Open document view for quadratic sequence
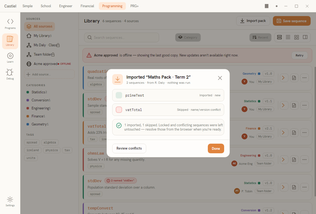Screen dimensions: 316x214 [x=294, y=78]
